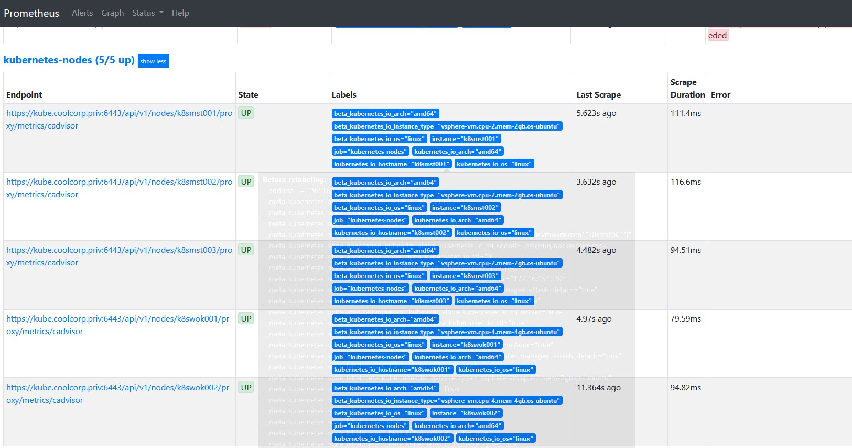852x448 pixels.
Task: Click the kubernetes_io_hostname="k8swok001" label
Action: click(x=393, y=370)
